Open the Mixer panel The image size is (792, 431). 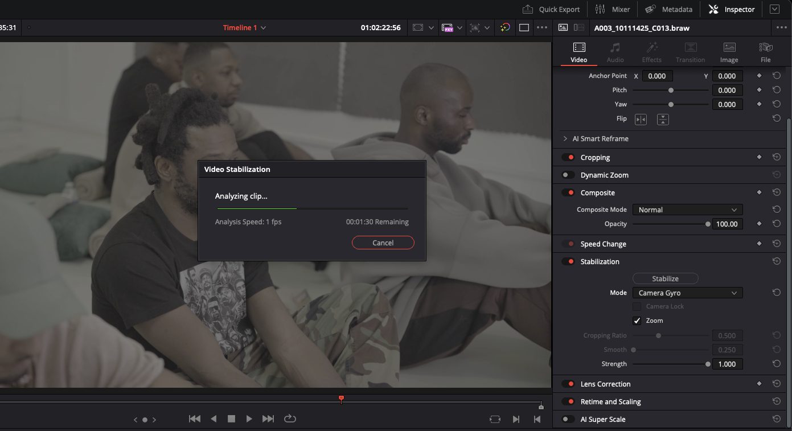(612, 9)
